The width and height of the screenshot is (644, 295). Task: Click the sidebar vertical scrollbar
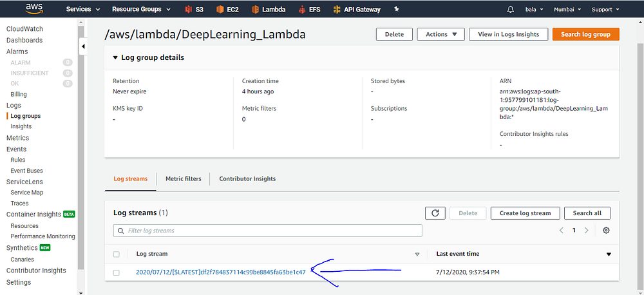point(80,148)
